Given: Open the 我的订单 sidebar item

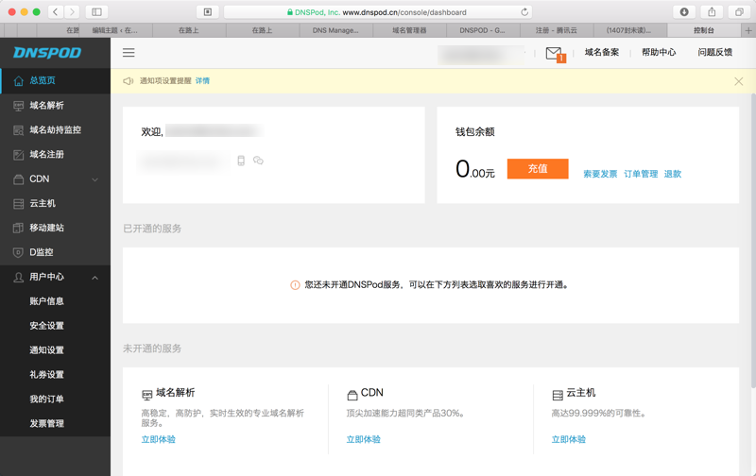Looking at the screenshot, I should click(x=46, y=399).
